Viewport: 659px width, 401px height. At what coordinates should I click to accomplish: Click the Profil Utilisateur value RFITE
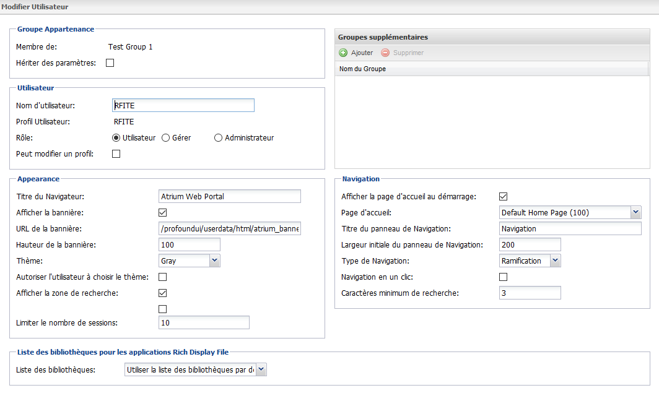click(x=124, y=122)
